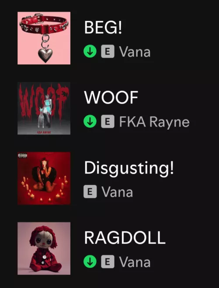Click the explicit E badge under BEG!
Screen dimensions: 219x288
108,51
